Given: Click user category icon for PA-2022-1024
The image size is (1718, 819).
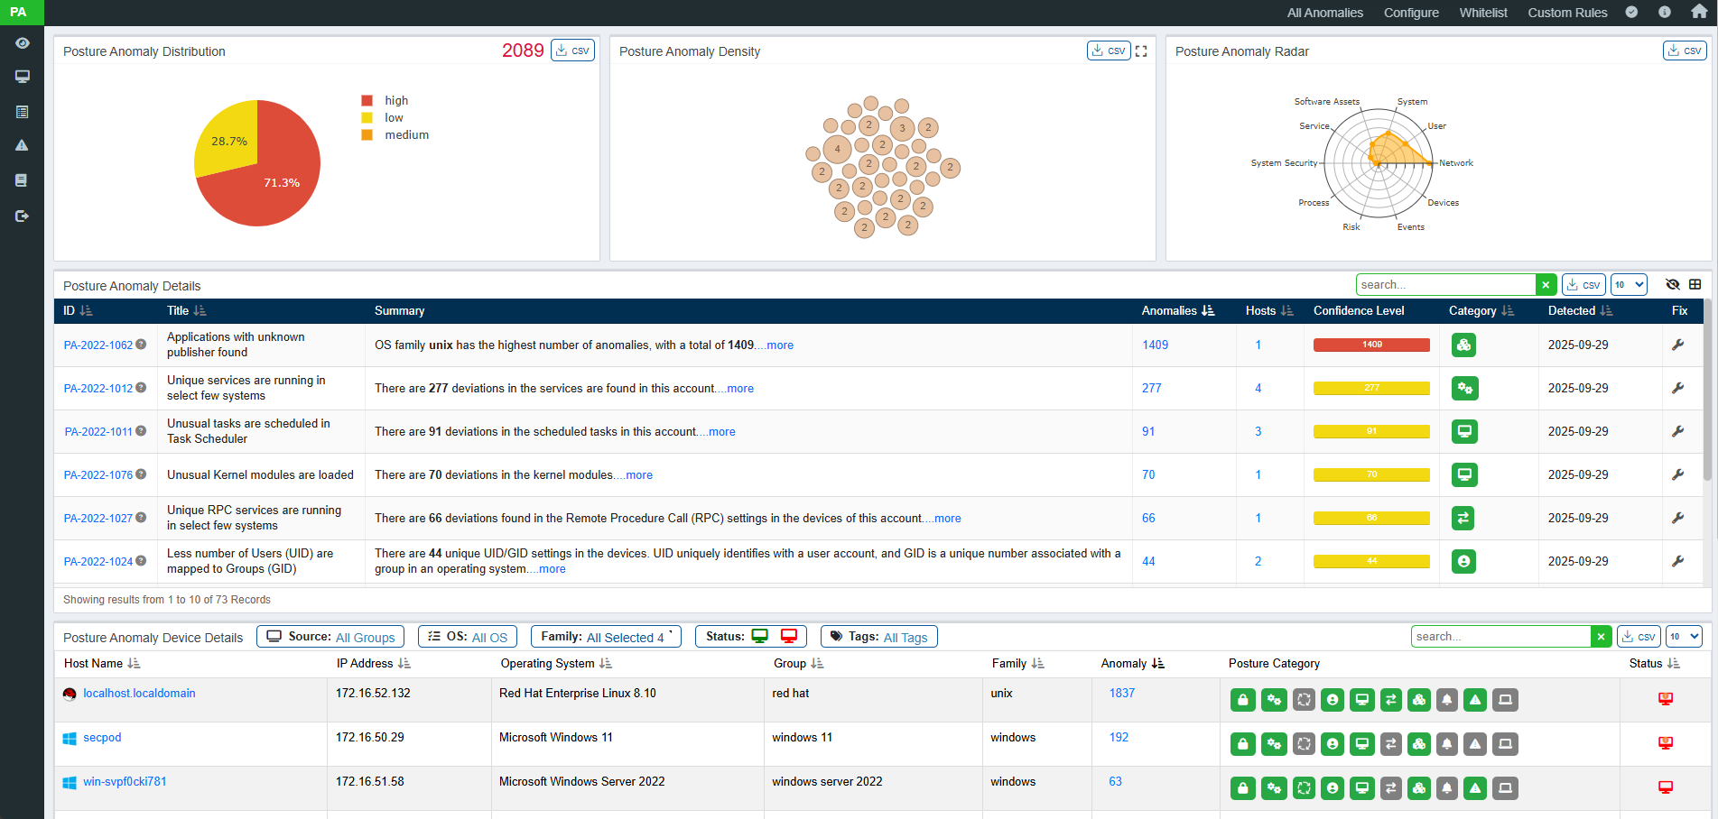Looking at the screenshot, I should coord(1464,561).
